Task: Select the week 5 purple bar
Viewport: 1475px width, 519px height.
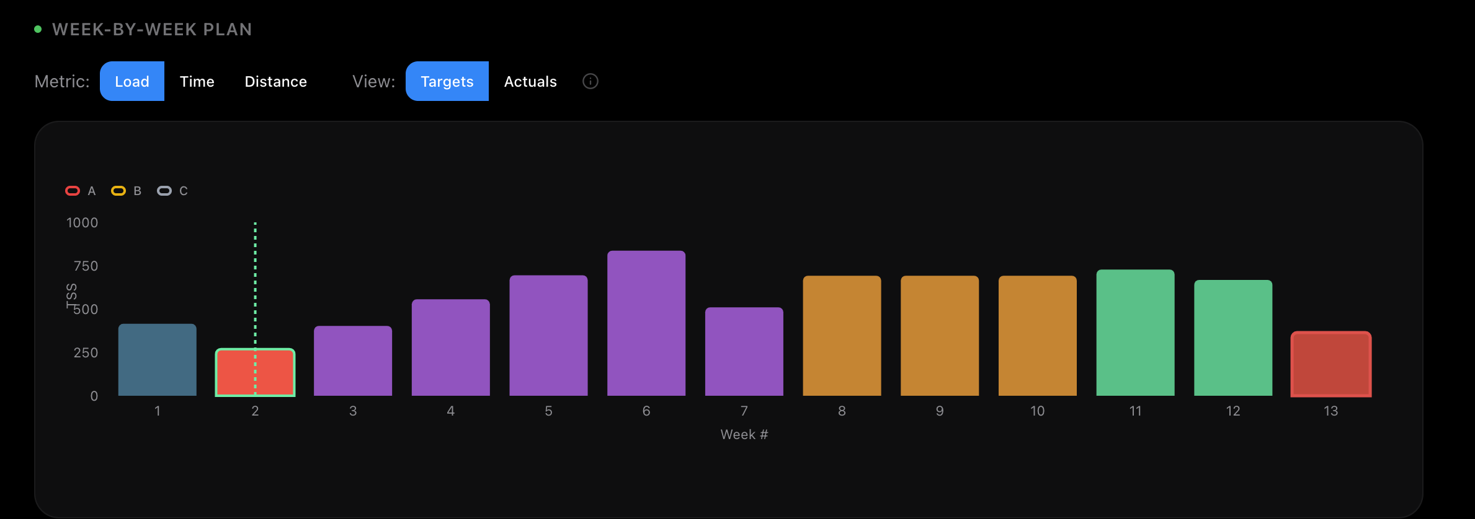Action: (548, 335)
